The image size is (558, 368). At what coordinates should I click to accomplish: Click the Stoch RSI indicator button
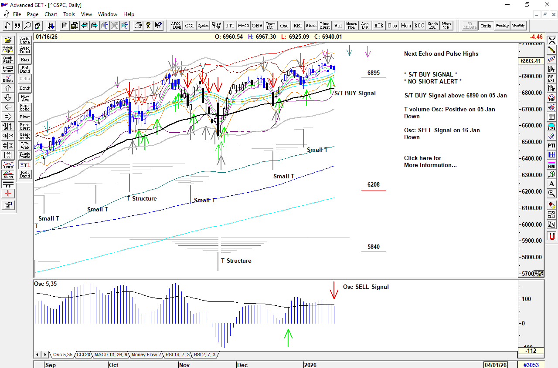432,26
